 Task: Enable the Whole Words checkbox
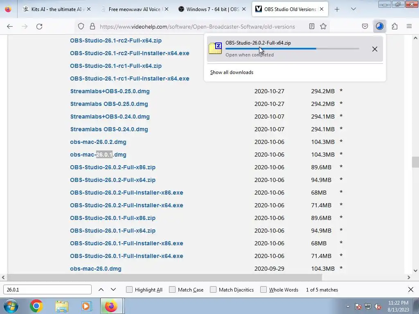coord(264,290)
